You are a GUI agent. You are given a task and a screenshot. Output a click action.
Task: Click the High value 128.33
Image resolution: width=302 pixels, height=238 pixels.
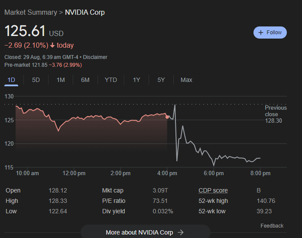58,201
